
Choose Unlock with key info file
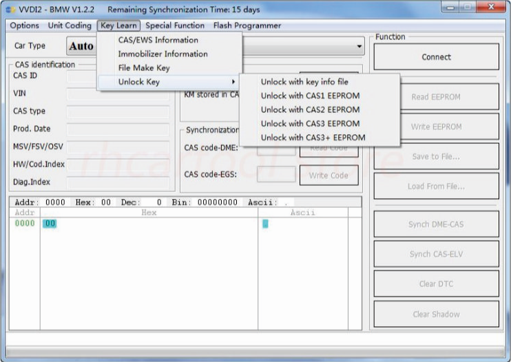tap(320, 82)
